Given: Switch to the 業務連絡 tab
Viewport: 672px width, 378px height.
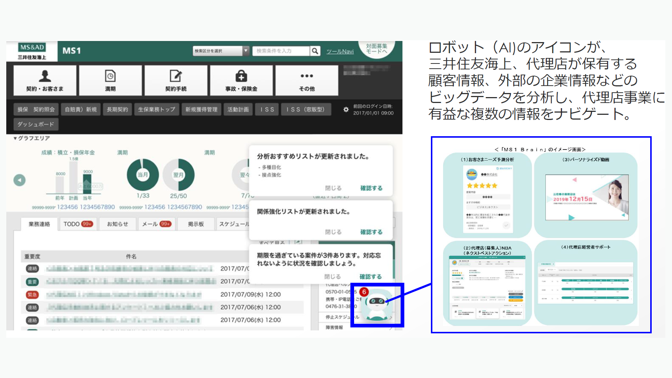Looking at the screenshot, I should [39, 224].
